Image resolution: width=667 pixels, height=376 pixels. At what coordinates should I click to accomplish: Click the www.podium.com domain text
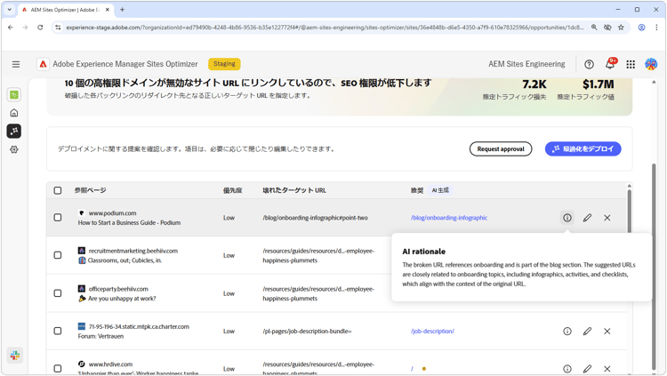pyautogui.click(x=112, y=213)
